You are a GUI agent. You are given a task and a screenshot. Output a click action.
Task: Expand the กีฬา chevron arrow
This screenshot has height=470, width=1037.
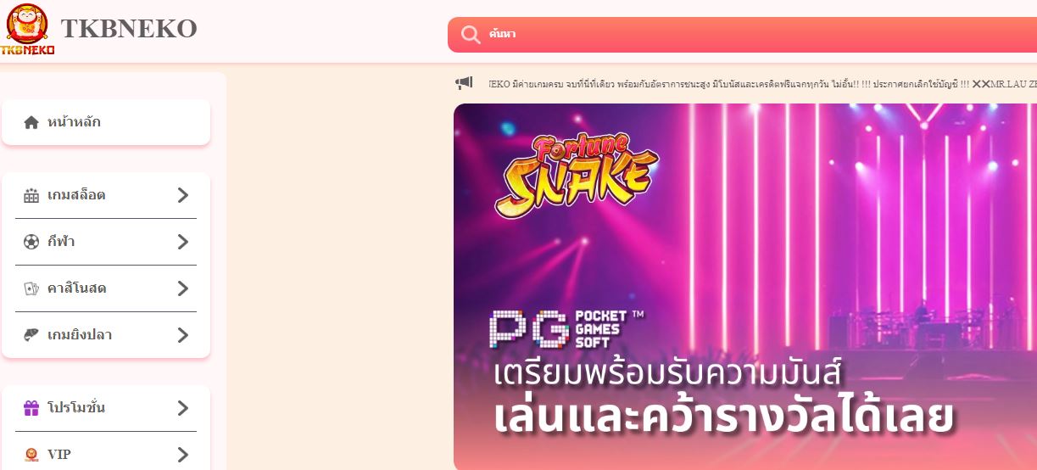tap(182, 242)
